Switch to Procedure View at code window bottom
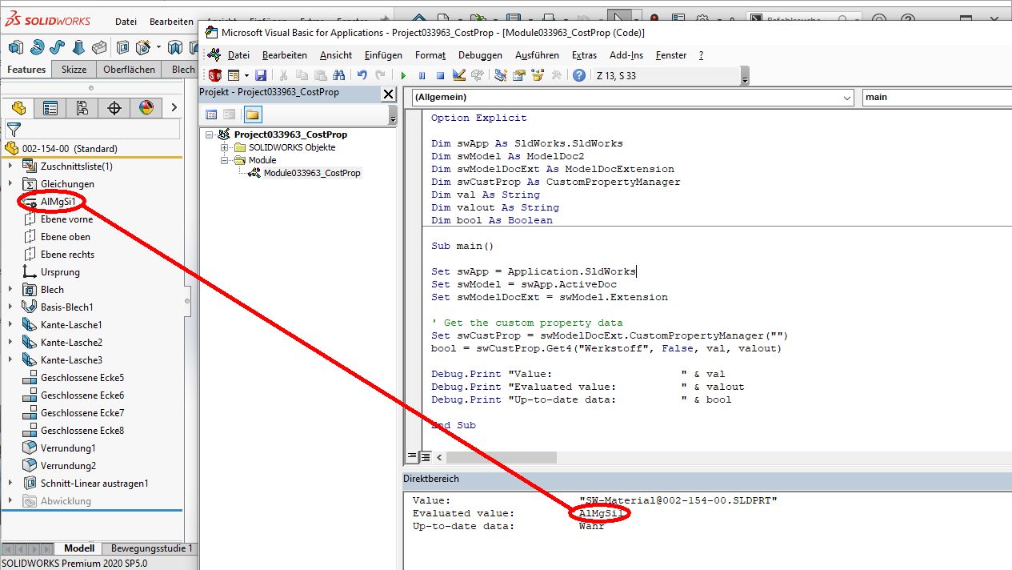1012x570 pixels. [x=412, y=457]
